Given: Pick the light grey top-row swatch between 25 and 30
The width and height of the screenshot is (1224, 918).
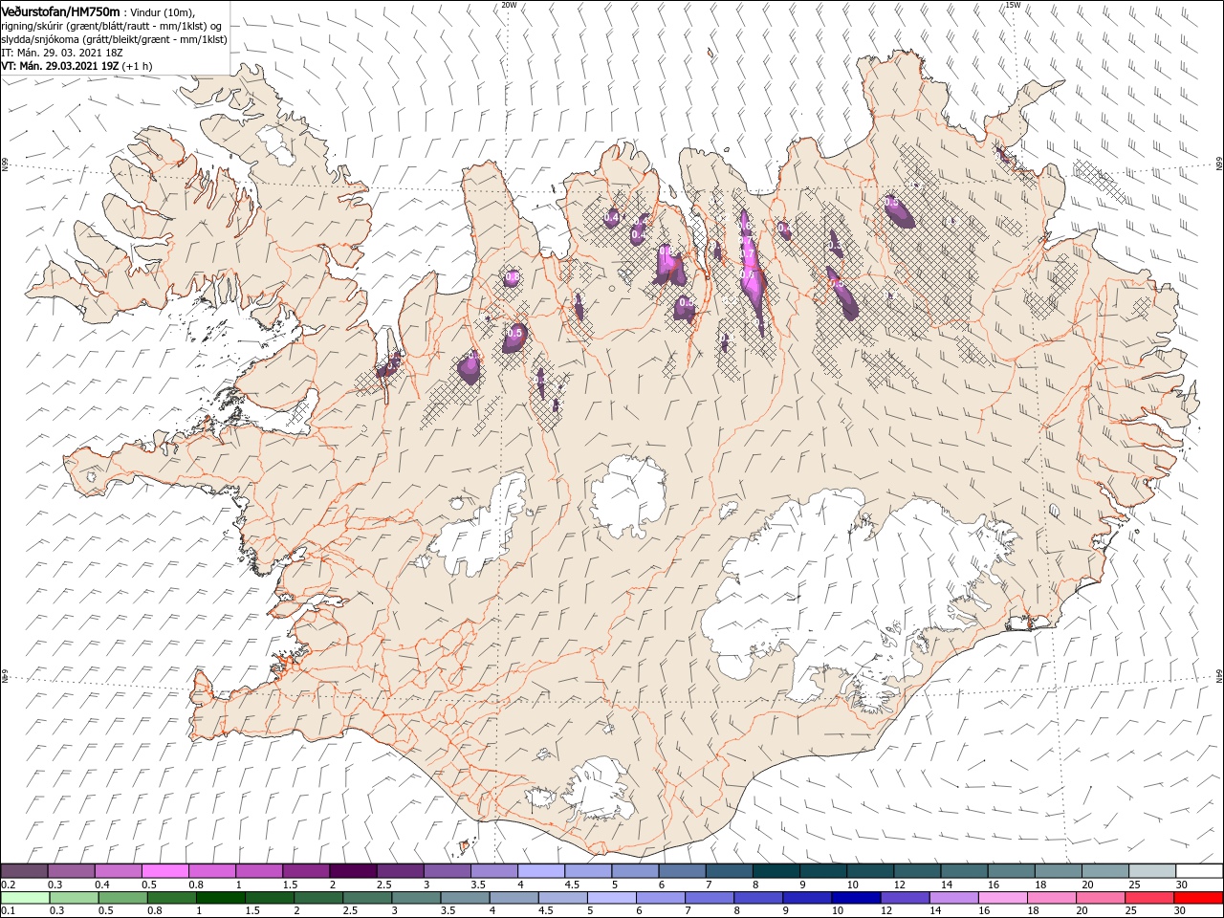Looking at the screenshot, I should tap(1151, 871).
